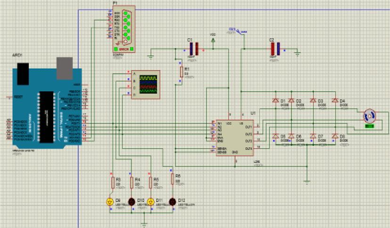Select resistor R3
This screenshot has width=390, height=228.
click(113, 183)
